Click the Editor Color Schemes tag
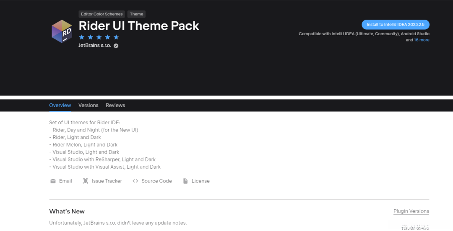 click(x=102, y=14)
